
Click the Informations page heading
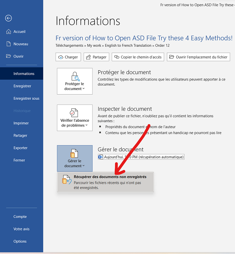click(88, 21)
